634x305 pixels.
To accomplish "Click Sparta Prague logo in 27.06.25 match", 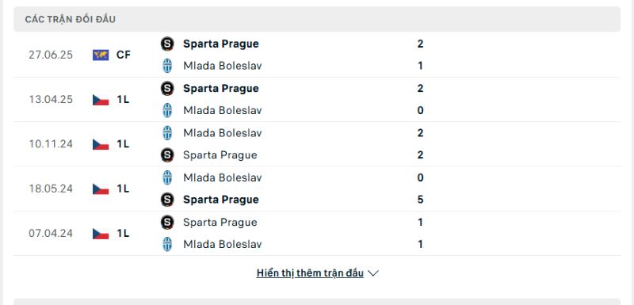I will pyautogui.click(x=167, y=44).
